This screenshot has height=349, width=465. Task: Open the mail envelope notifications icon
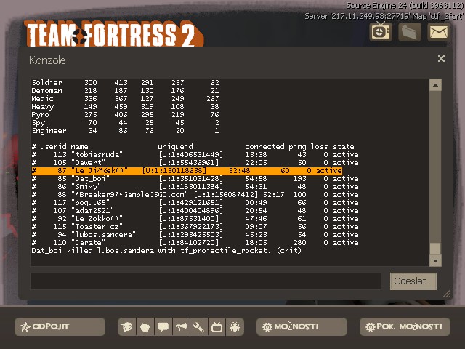439,31
